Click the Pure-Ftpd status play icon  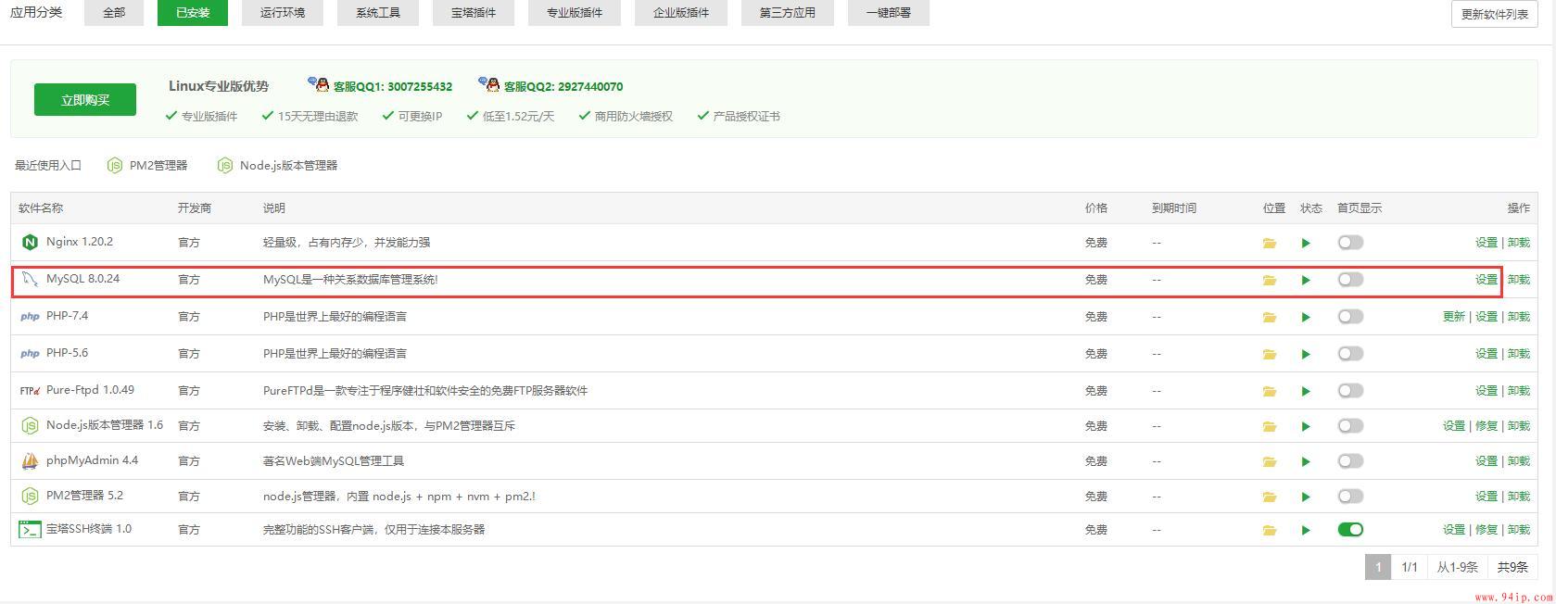(x=1306, y=391)
